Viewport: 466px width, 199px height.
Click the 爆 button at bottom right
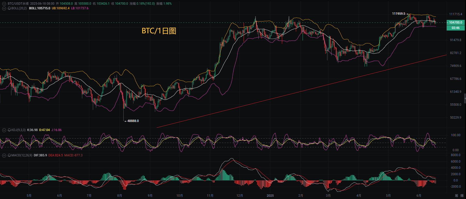click(x=462, y=196)
